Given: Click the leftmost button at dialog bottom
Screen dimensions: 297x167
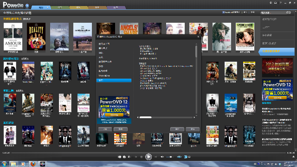Looking at the screenshot, I should (x=105, y=129).
